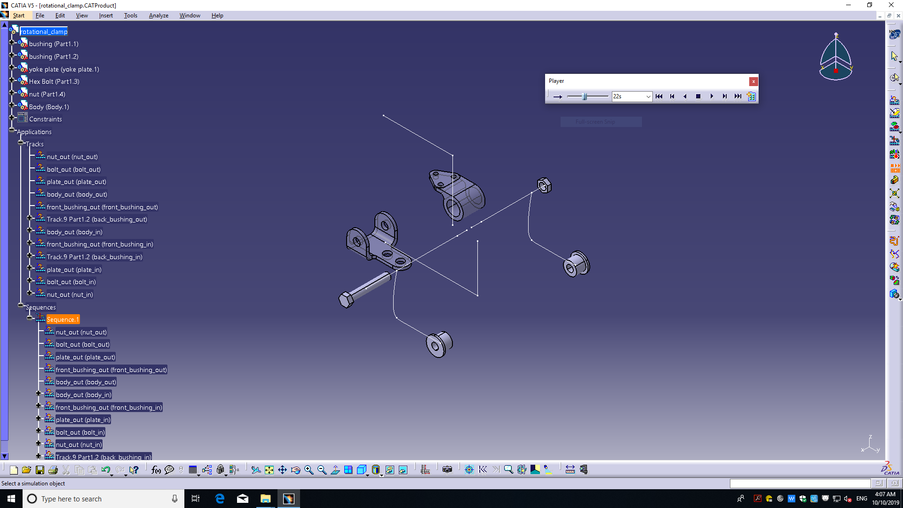903x508 pixels.
Task: Click the Player time slider handle
Action: click(585, 96)
